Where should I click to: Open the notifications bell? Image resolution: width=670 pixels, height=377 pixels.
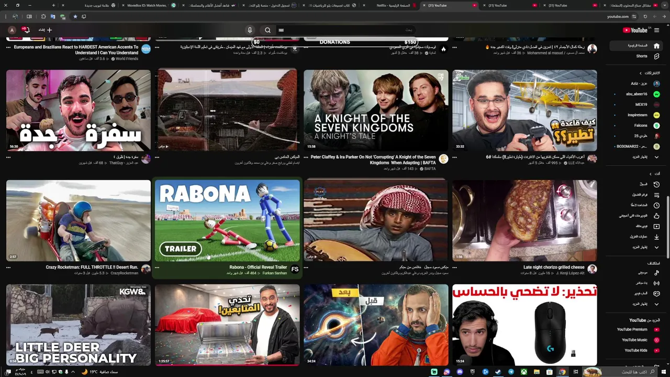[26, 30]
